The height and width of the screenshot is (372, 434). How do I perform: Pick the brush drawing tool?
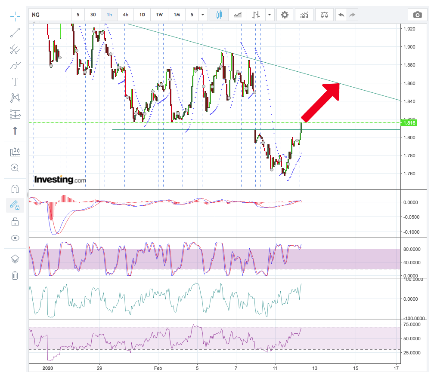(x=15, y=66)
